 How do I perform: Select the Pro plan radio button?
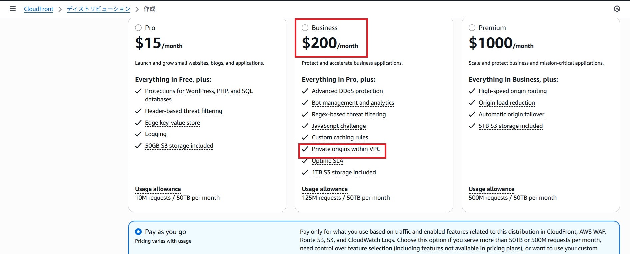[138, 28]
